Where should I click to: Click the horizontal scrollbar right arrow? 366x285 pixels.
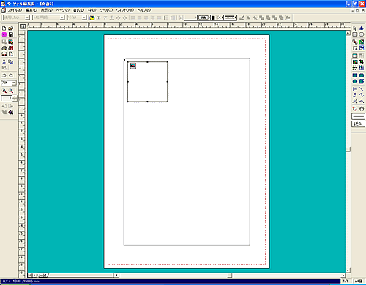pos(343,275)
